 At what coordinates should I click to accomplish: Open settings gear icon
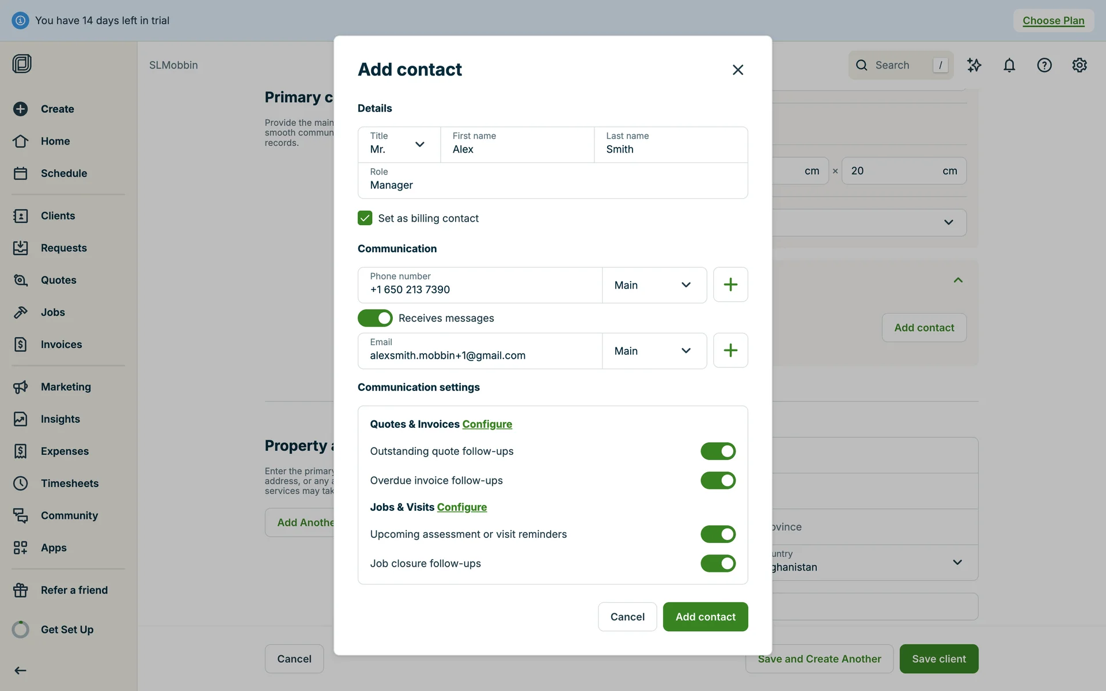[x=1079, y=65]
